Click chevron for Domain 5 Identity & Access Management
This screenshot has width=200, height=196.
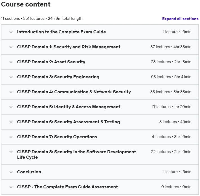tap(11, 107)
